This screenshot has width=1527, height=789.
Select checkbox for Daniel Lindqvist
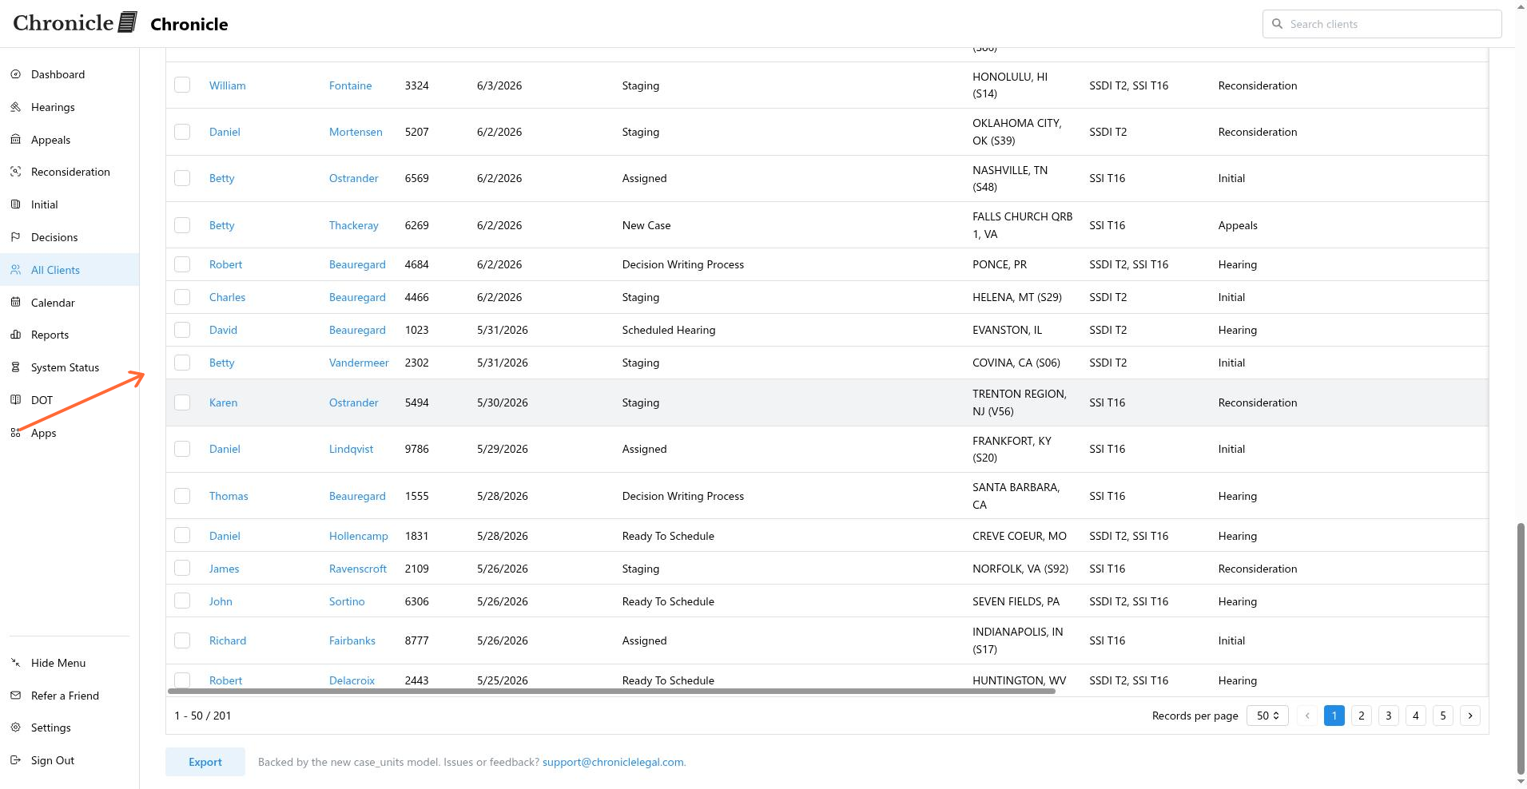[x=182, y=449]
